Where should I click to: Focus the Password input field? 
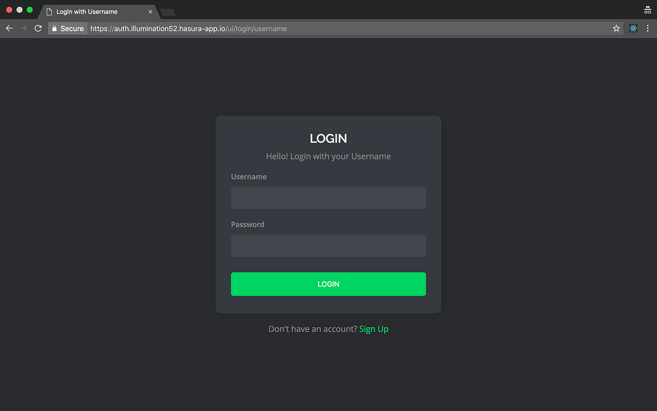pos(328,246)
